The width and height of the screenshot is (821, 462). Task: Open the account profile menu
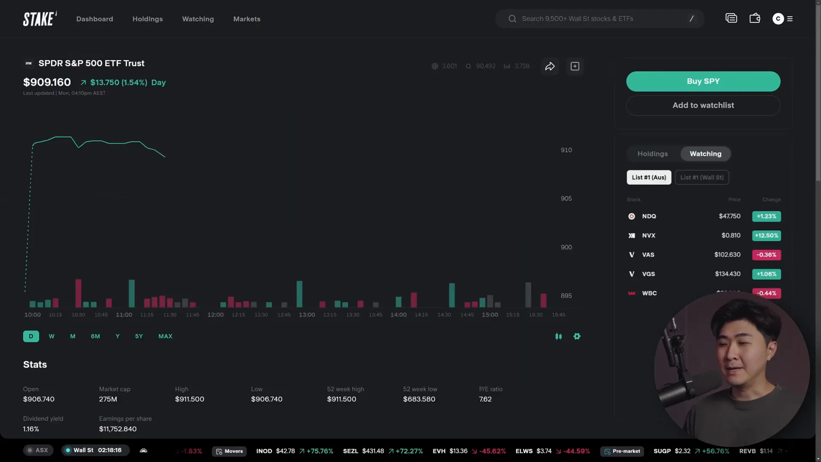[783, 19]
